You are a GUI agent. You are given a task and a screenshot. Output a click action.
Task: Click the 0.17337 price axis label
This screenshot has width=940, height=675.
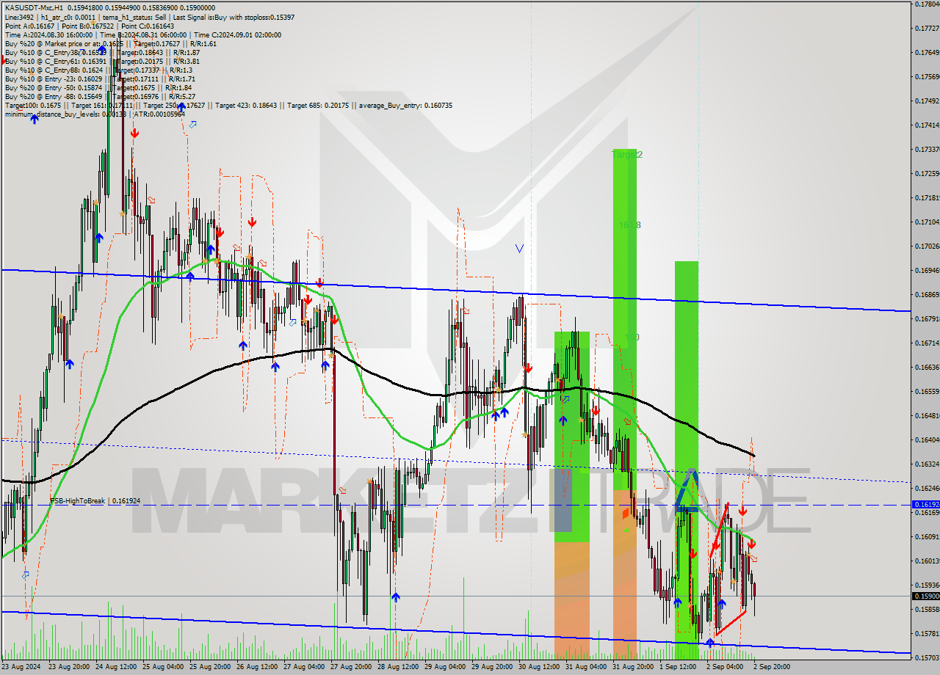click(927, 150)
